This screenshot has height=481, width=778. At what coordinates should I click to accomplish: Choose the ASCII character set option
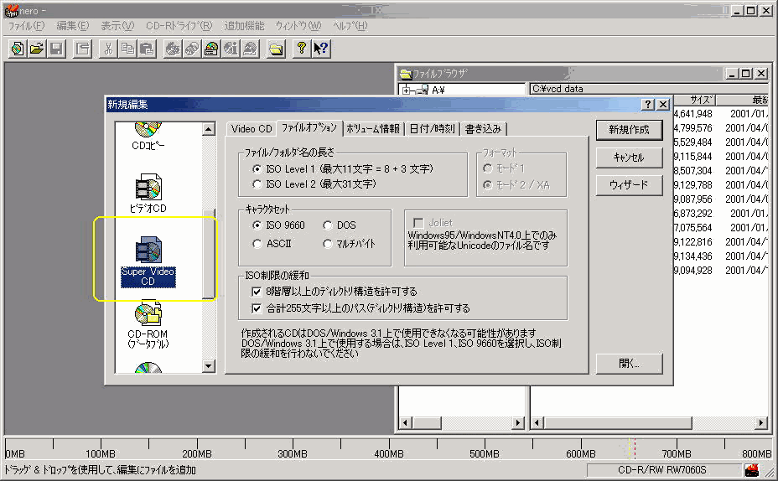pos(257,244)
